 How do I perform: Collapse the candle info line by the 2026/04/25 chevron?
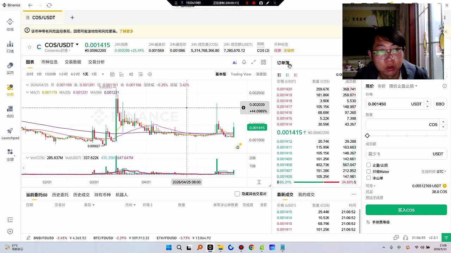[27, 85]
